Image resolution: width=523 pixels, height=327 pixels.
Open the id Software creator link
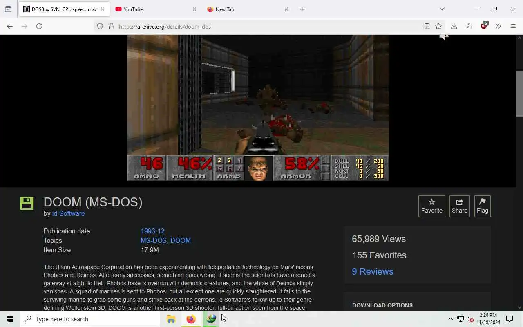click(x=68, y=213)
